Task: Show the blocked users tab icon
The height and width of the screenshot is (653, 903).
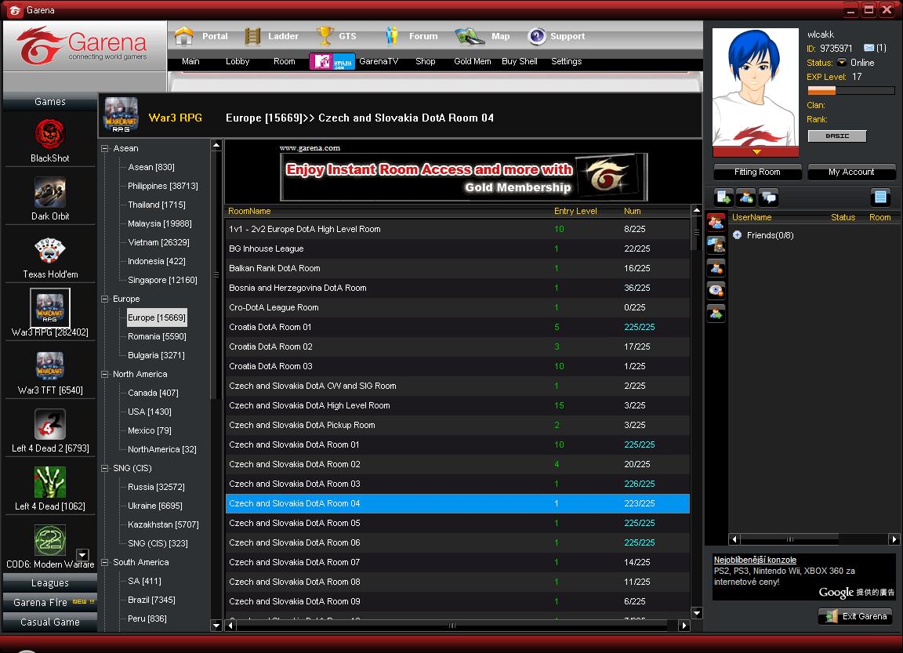Action: pos(716,268)
